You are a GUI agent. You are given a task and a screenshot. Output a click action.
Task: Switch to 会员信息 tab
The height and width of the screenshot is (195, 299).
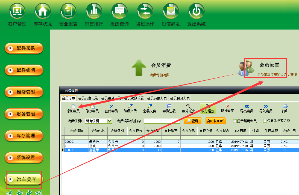[68, 98]
